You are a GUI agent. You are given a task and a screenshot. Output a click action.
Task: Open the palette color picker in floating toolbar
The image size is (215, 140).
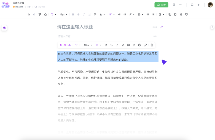coord(139,45)
